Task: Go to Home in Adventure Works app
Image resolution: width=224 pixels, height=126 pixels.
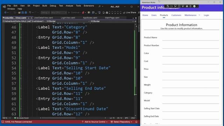Action: (x=145, y=15)
